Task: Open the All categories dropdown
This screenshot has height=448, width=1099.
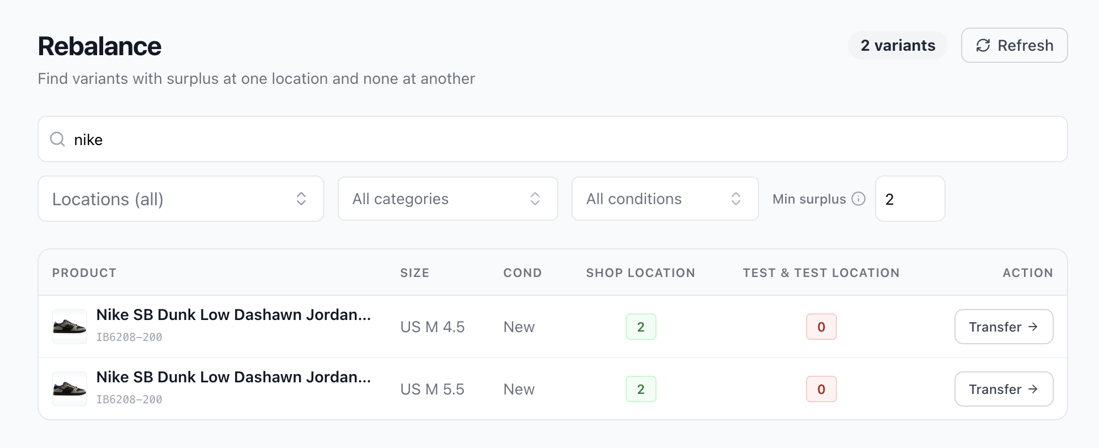Action: (447, 199)
